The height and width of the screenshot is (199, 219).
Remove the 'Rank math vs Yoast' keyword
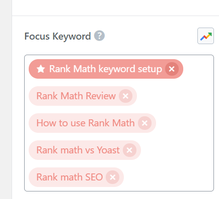pos(129,150)
